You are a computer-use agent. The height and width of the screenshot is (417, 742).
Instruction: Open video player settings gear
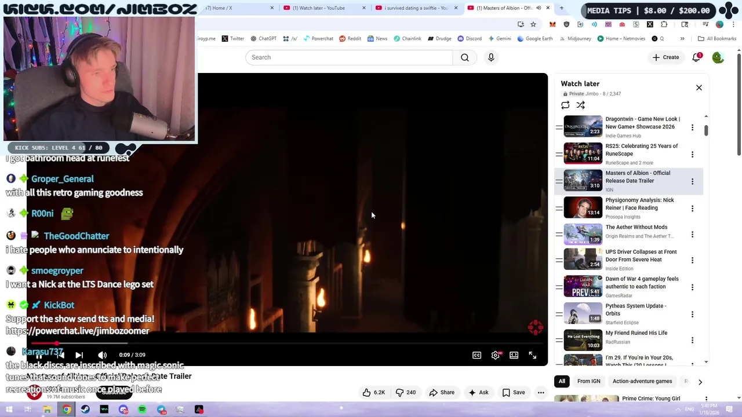(x=496, y=355)
